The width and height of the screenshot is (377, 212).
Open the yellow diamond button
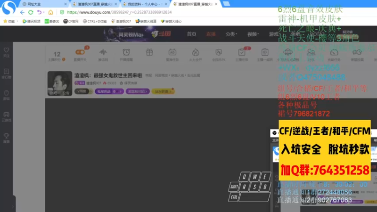pos(163,91)
